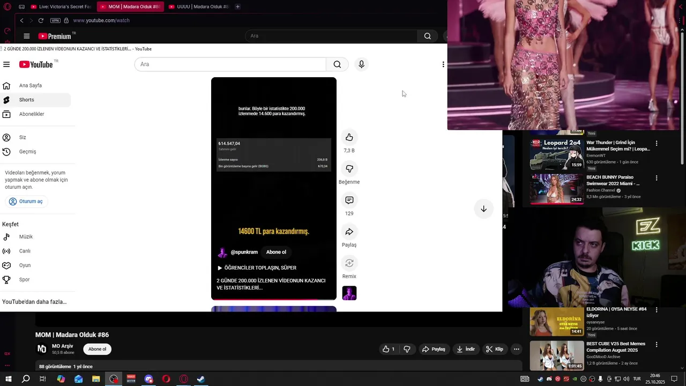Click the İndir download button
This screenshot has height=386, width=686.
(x=466, y=349)
